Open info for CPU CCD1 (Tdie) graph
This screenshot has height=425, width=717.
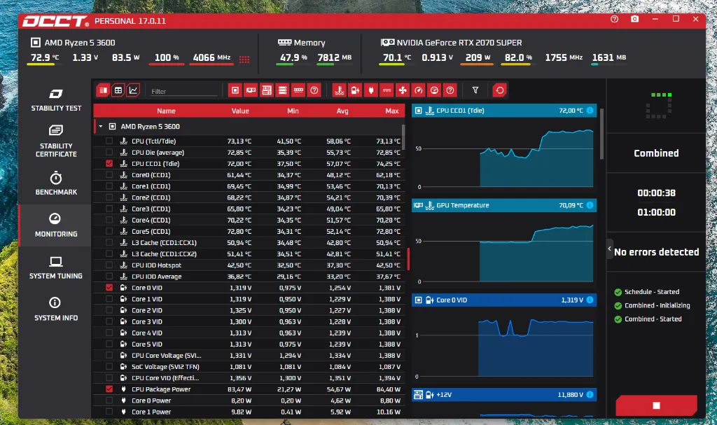coord(590,110)
